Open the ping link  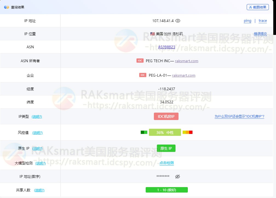coord(247,21)
